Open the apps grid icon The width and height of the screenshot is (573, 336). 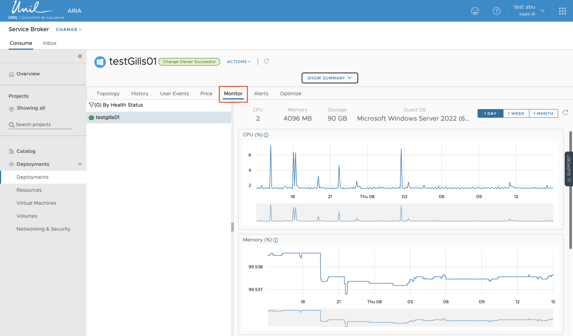click(x=562, y=11)
